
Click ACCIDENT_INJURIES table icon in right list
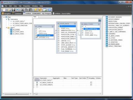click(107, 17)
